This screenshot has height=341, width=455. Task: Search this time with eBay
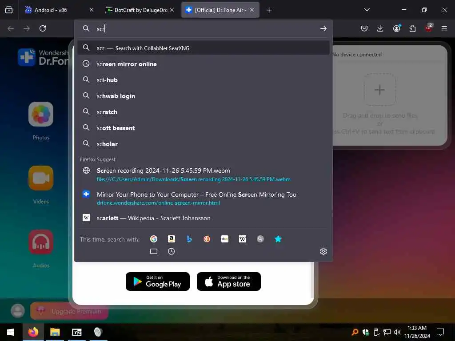click(224, 239)
